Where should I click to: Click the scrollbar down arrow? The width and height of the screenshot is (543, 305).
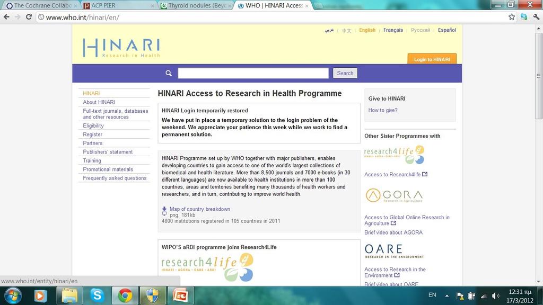pyautogui.click(x=539, y=281)
